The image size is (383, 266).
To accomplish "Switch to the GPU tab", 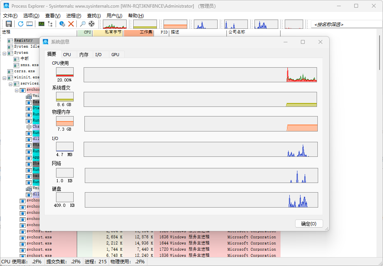I will (115, 55).
